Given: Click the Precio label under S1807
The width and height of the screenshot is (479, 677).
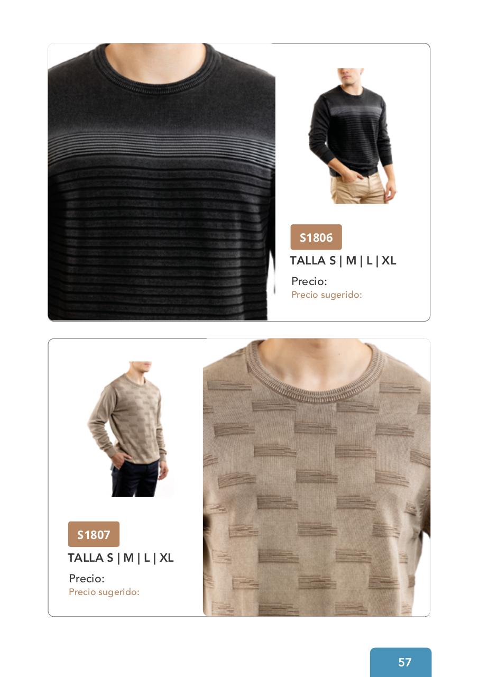Looking at the screenshot, I should (x=87, y=579).
